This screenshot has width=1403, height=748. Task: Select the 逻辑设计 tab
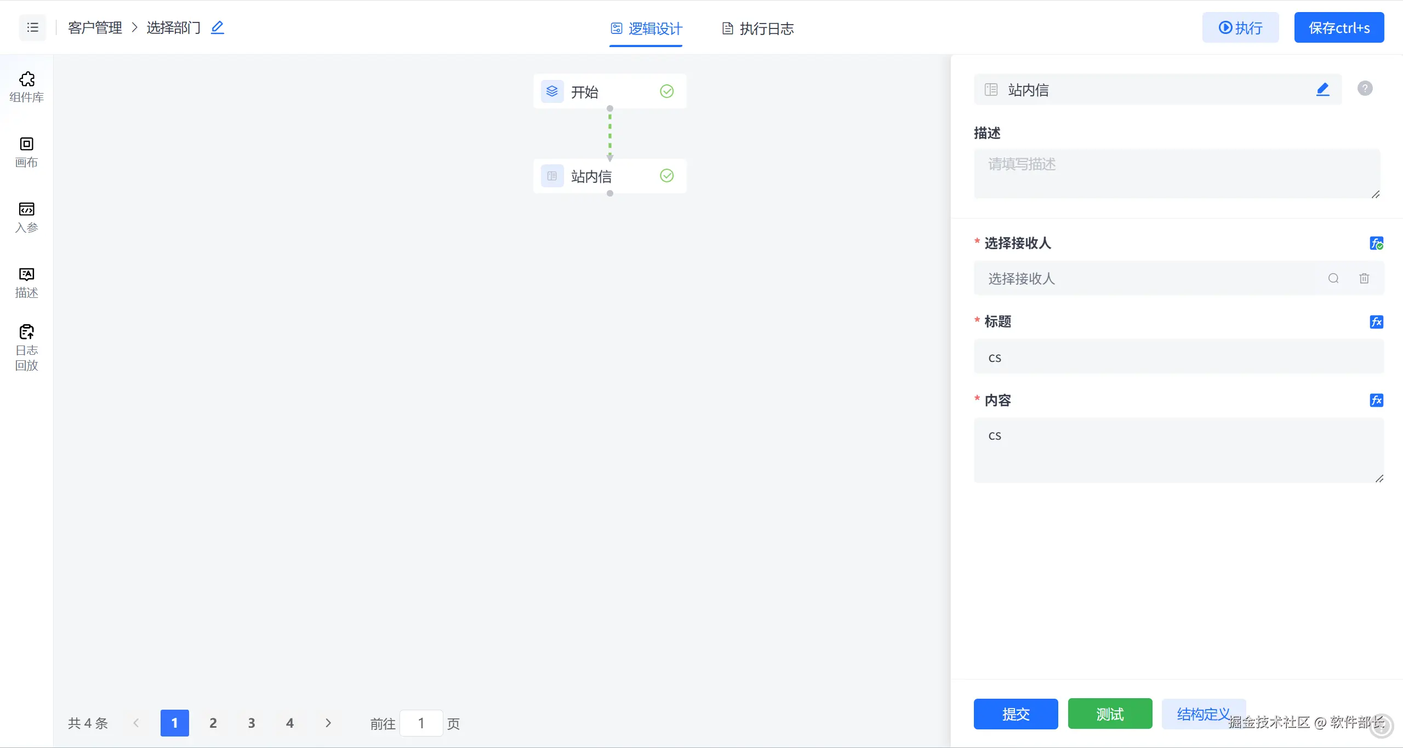(x=647, y=28)
